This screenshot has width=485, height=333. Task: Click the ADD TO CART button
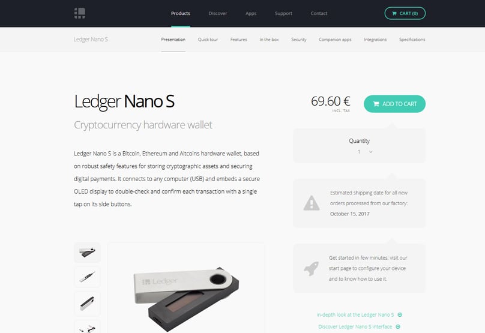tap(395, 104)
